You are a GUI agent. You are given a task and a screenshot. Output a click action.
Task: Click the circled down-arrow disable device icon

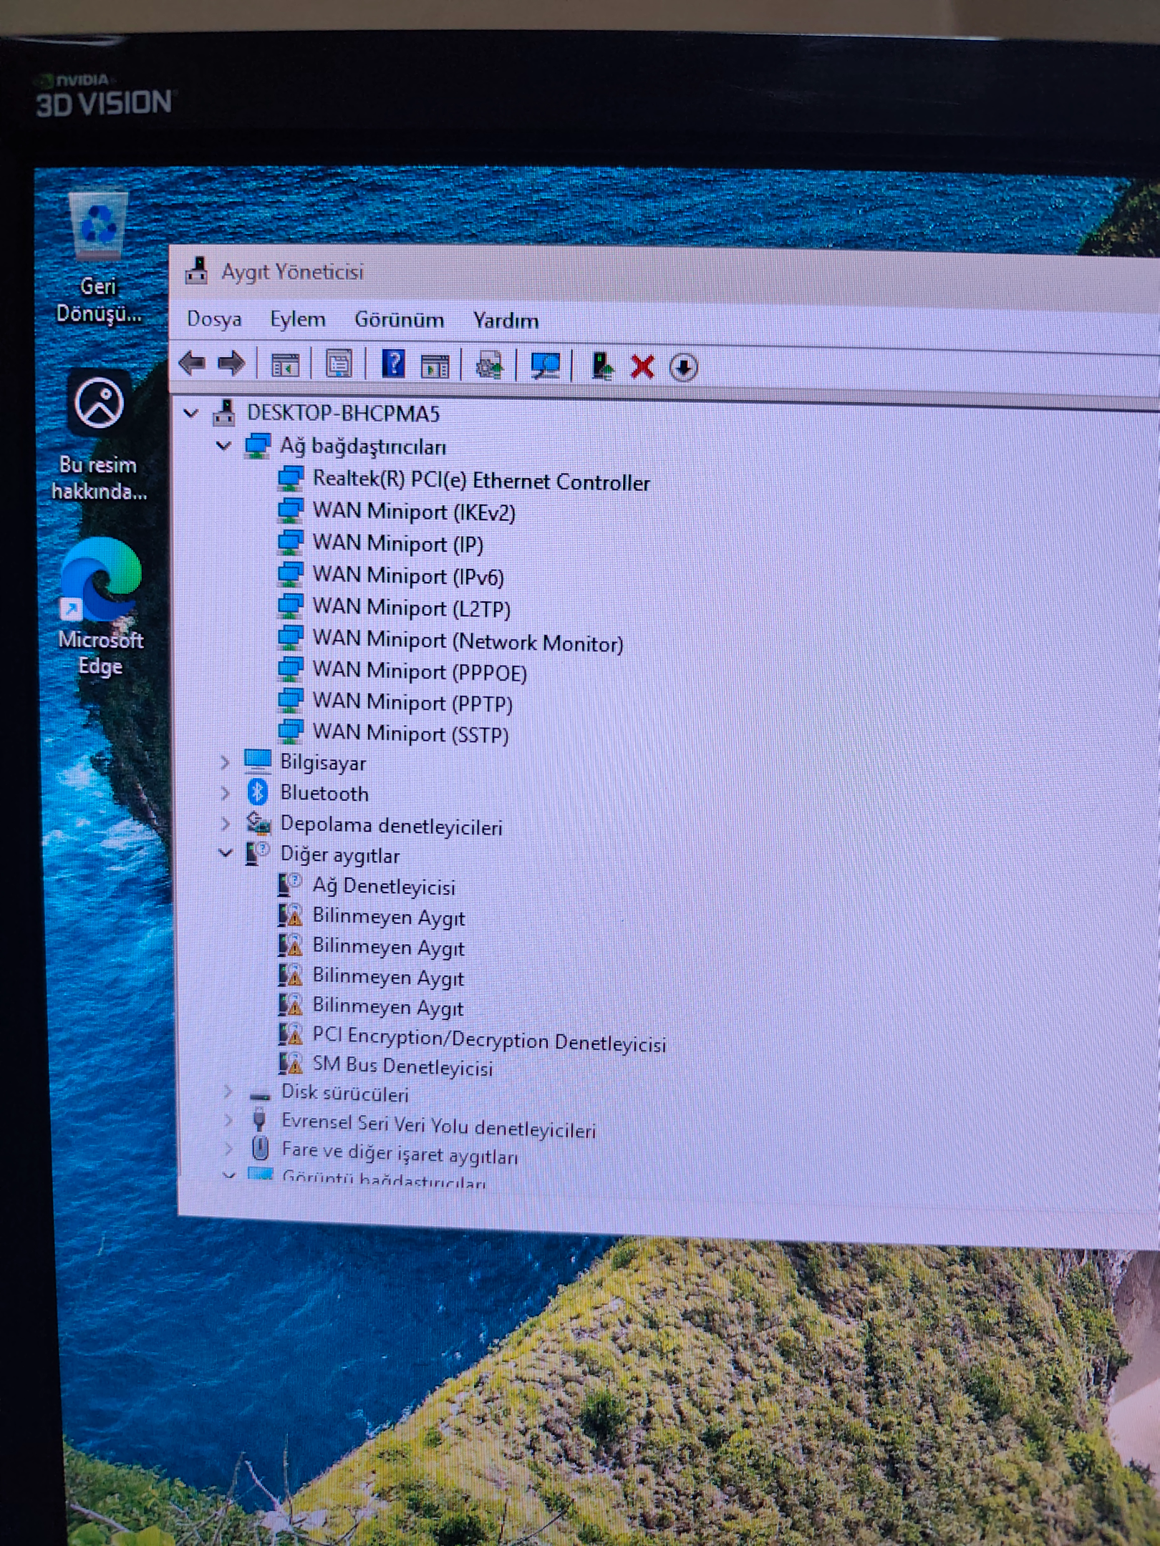click(x=683, y=368)
